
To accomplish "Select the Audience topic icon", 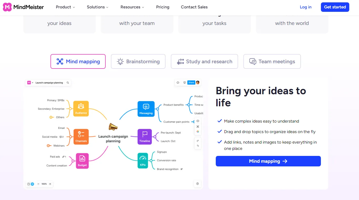I will coord(81,109).
